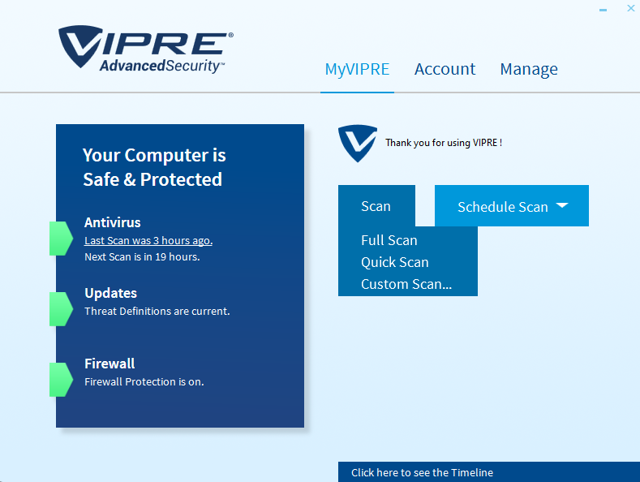Click the green Updates status arrow
Viewport: 640px width, 482px height.
pos(61,309)
